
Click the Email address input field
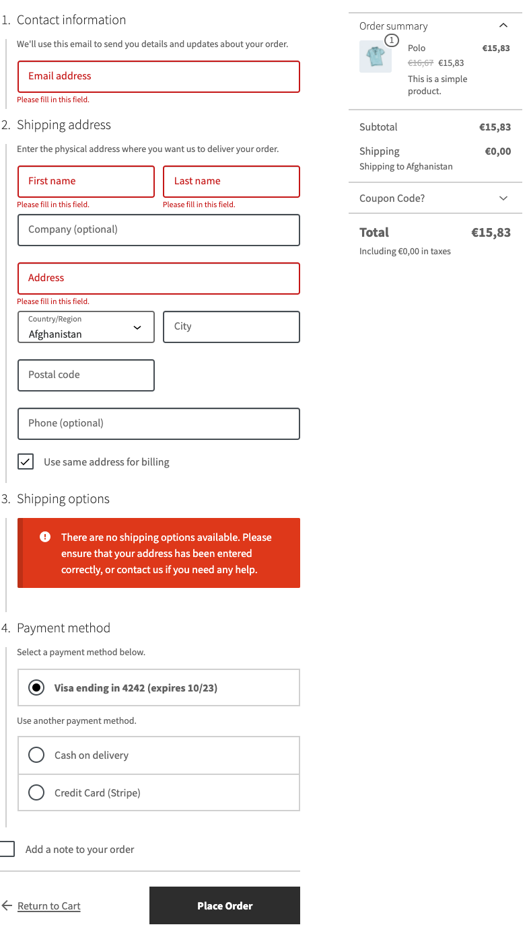click(x=158, y=76)
